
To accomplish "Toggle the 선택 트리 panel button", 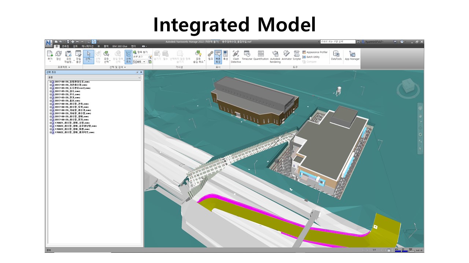I will [x=128, y=57].
